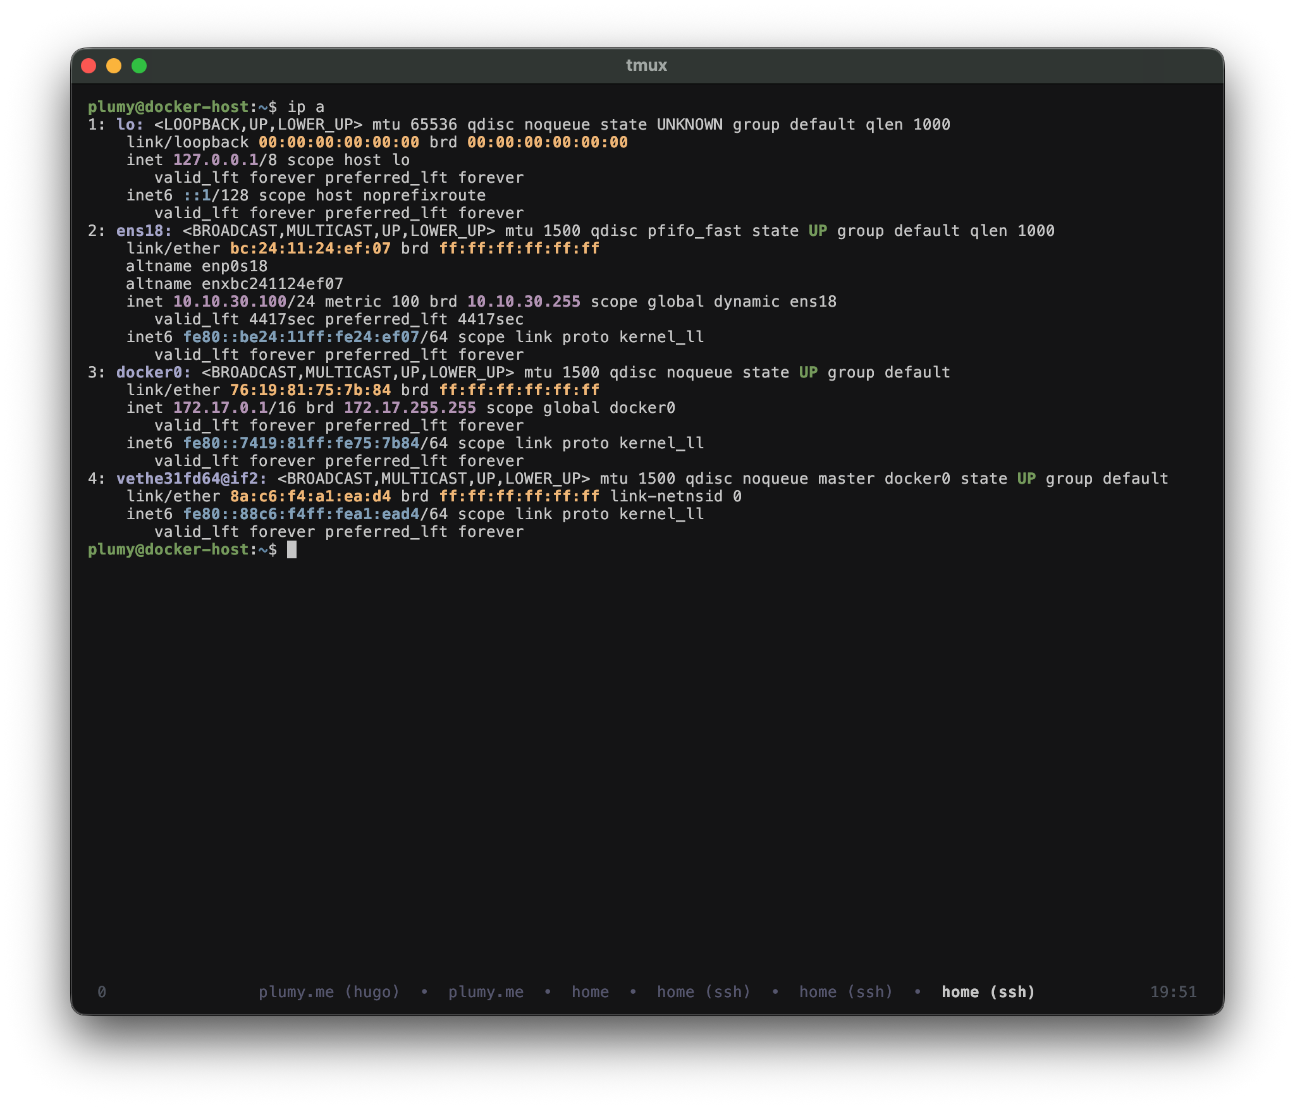Switch to the plumy.me (hugo) tmux window

tap(329, 991)
